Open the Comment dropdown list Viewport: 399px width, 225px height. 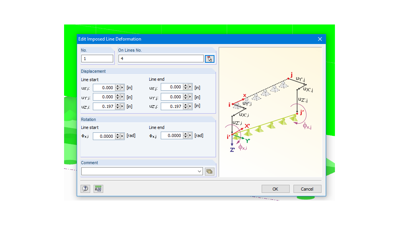[x=199, y=171]
